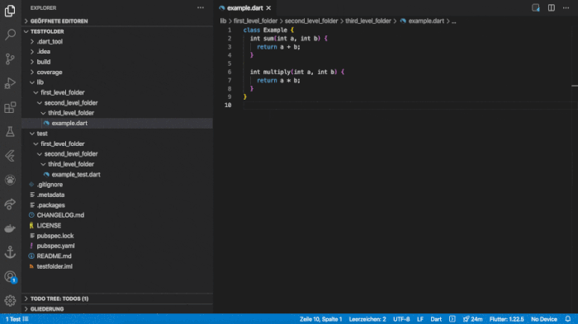Click the breadcrumb trailing ellipsis

454,21
